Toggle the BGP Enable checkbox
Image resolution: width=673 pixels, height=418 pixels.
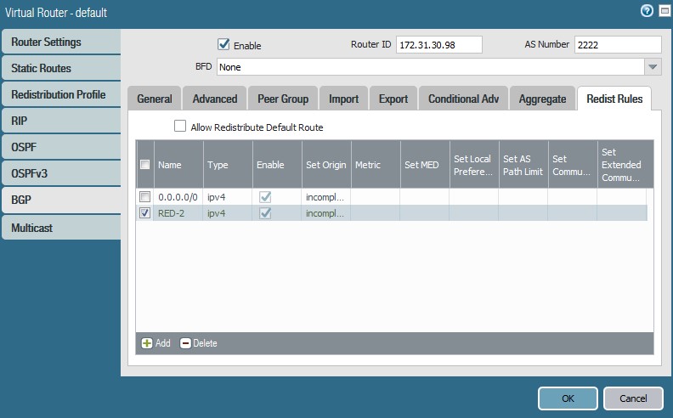[224, 44]
